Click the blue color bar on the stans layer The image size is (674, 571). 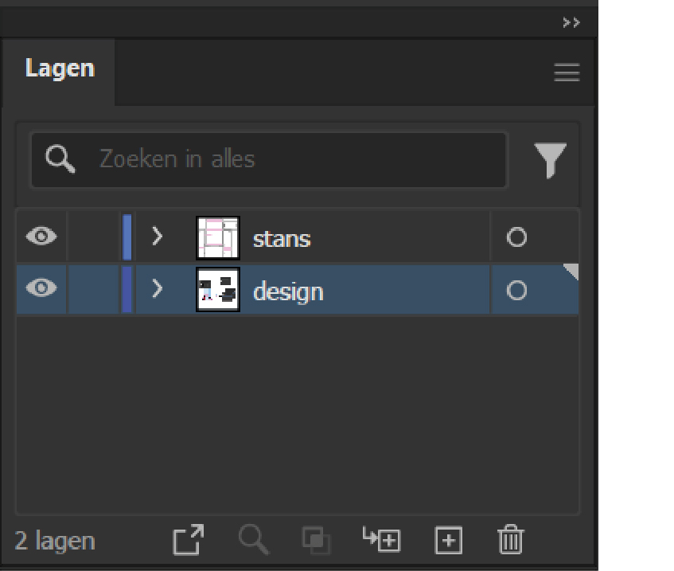[127, 237]
